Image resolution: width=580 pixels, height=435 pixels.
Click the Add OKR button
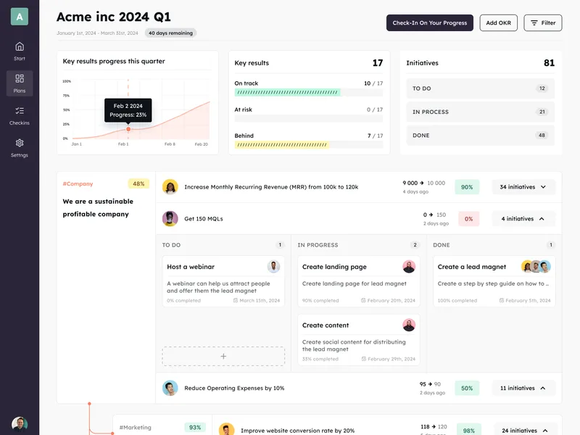click(498, 23)
